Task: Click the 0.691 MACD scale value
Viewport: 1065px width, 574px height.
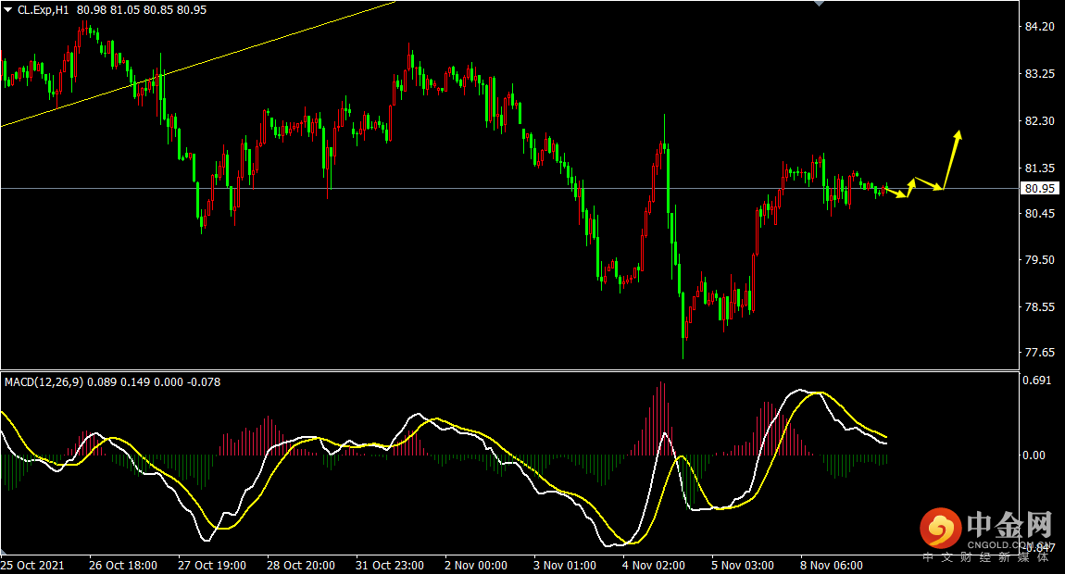Action: pos(1036,381)
